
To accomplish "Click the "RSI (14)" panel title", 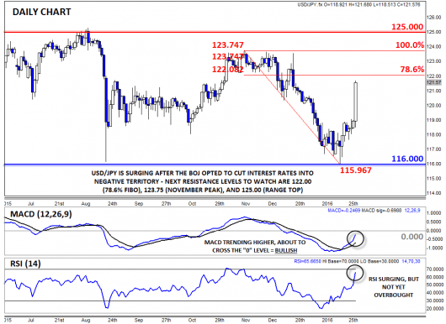I will click(x=25, y=264).
